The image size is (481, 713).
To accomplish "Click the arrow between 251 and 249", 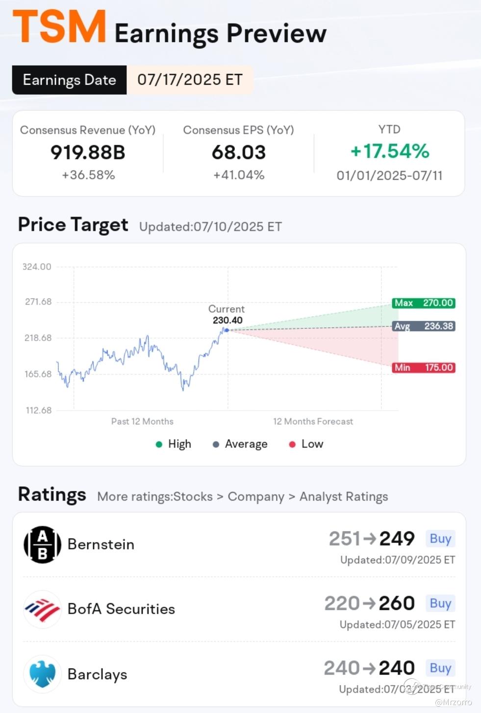I will (370, 539).
